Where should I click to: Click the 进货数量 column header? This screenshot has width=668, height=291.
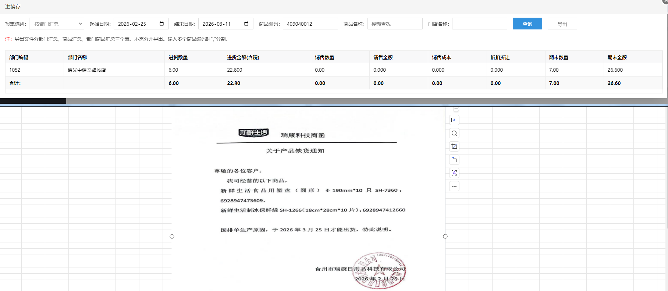178,57
